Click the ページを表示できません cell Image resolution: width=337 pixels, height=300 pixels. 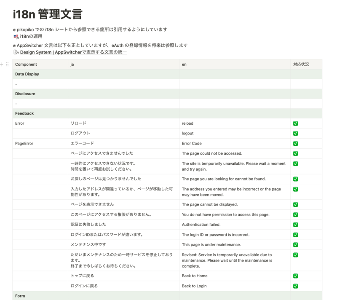pyautogui.click(x=123, y=204)
